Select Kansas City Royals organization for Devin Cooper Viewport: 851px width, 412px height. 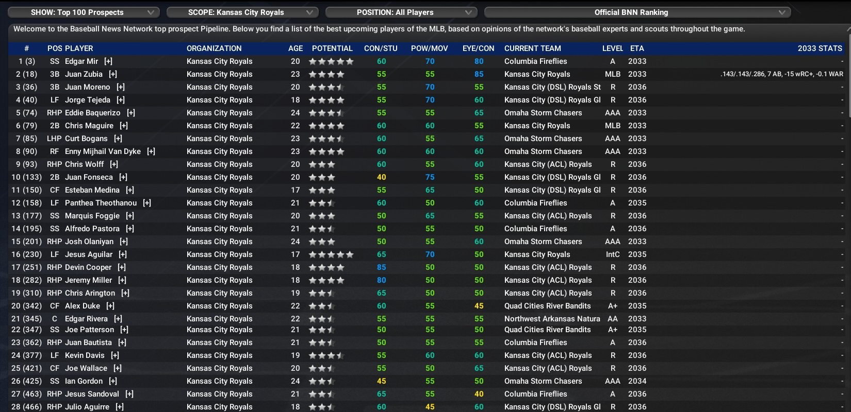219,267
